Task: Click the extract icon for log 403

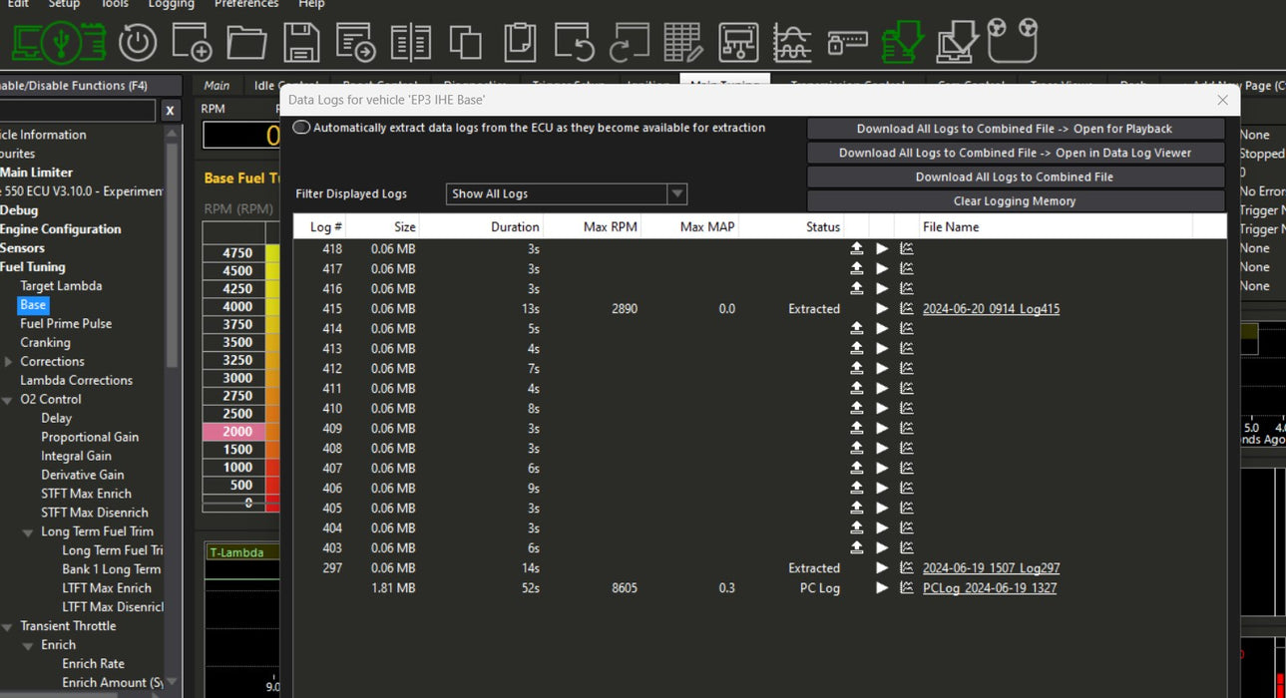Action: click(856, 547)
